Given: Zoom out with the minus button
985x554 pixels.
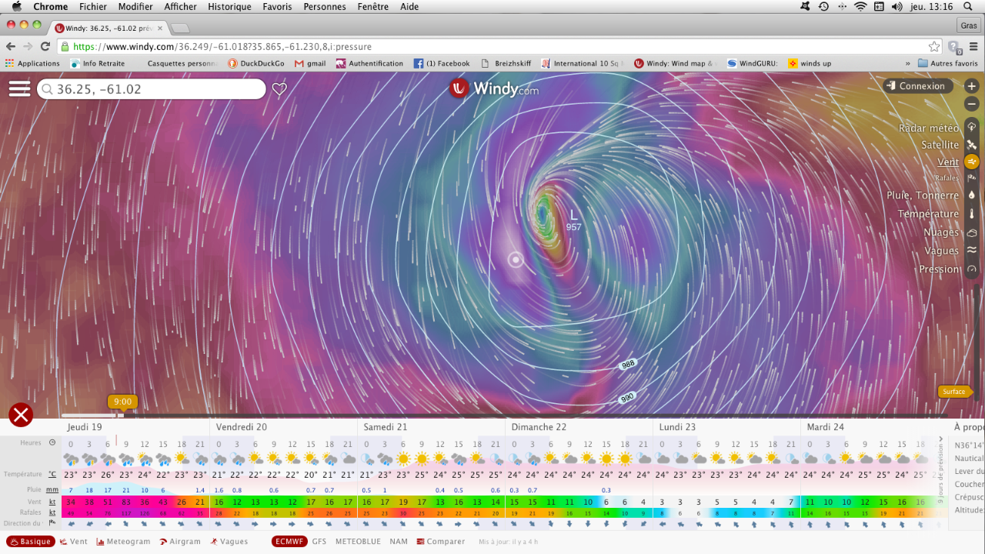Looking at the screenshot, I should point(972,104).
